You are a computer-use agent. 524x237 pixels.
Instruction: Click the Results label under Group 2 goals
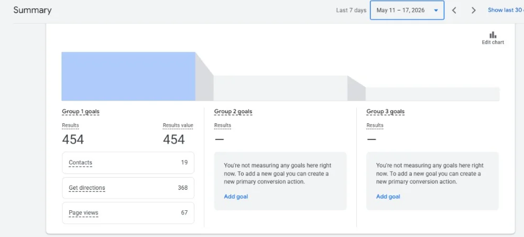pyautogui.click(x=223, y=126)
